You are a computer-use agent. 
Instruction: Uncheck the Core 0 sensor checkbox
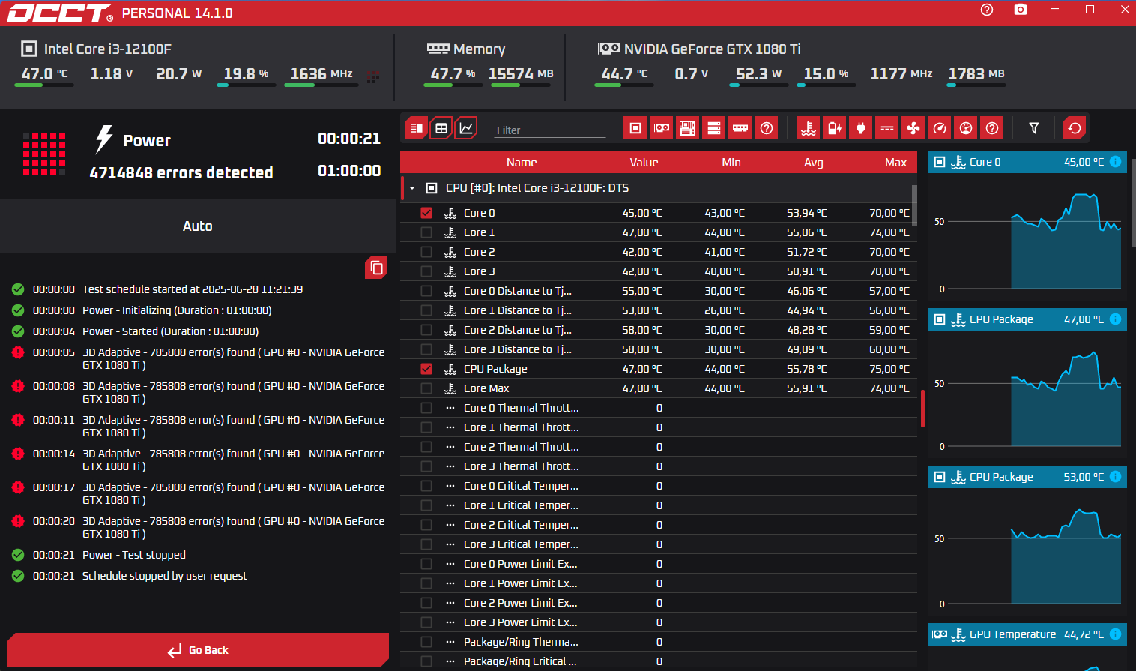(426, 213)
